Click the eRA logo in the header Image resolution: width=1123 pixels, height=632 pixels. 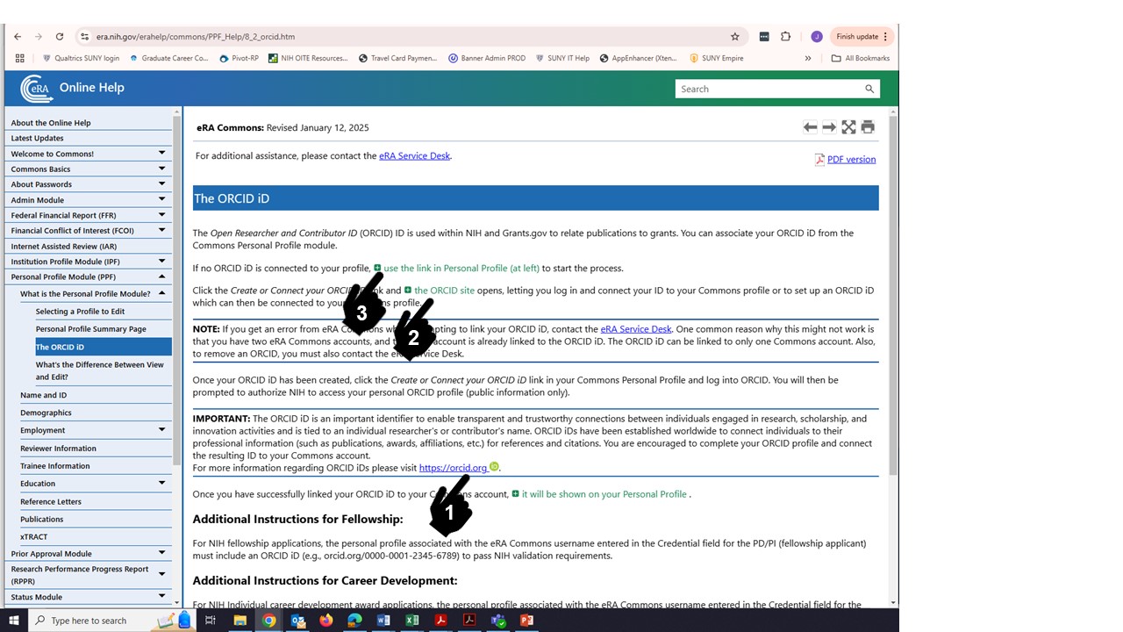coord(37,88)
